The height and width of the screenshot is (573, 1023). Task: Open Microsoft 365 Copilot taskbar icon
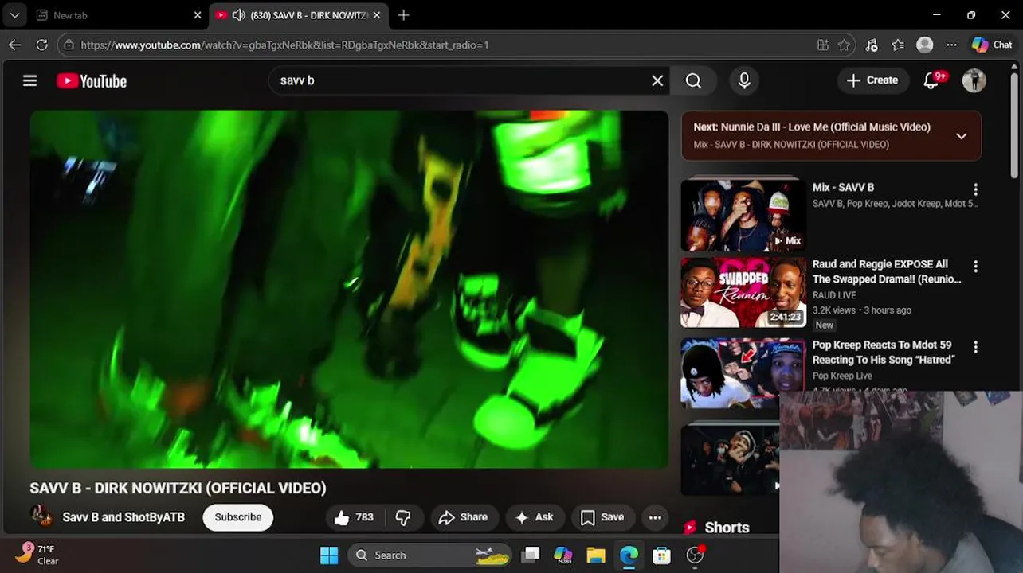pyautogui.click(x=563, y=555)
